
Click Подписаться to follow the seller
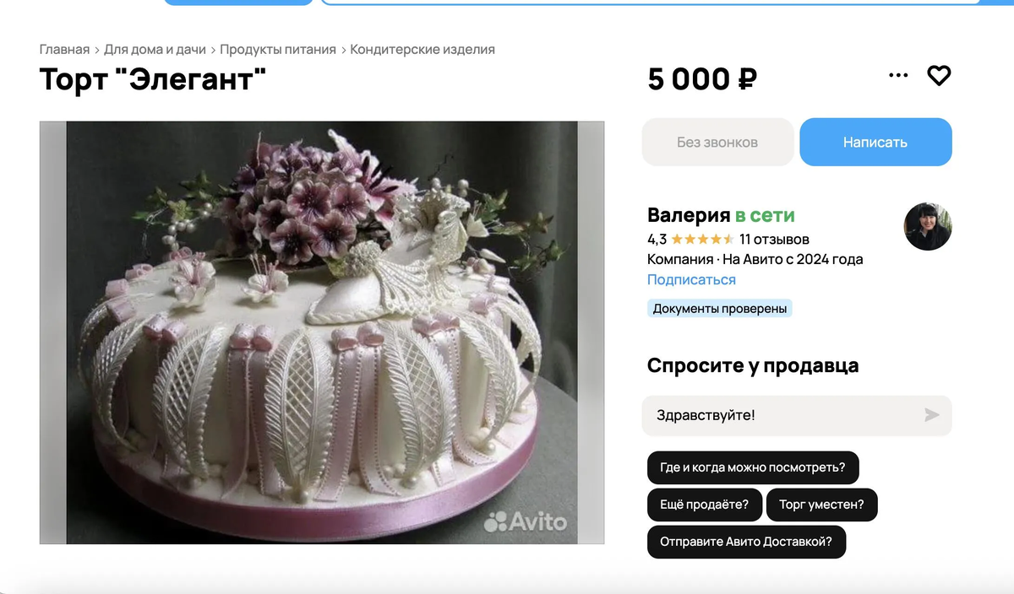click(x=691, y=280)
